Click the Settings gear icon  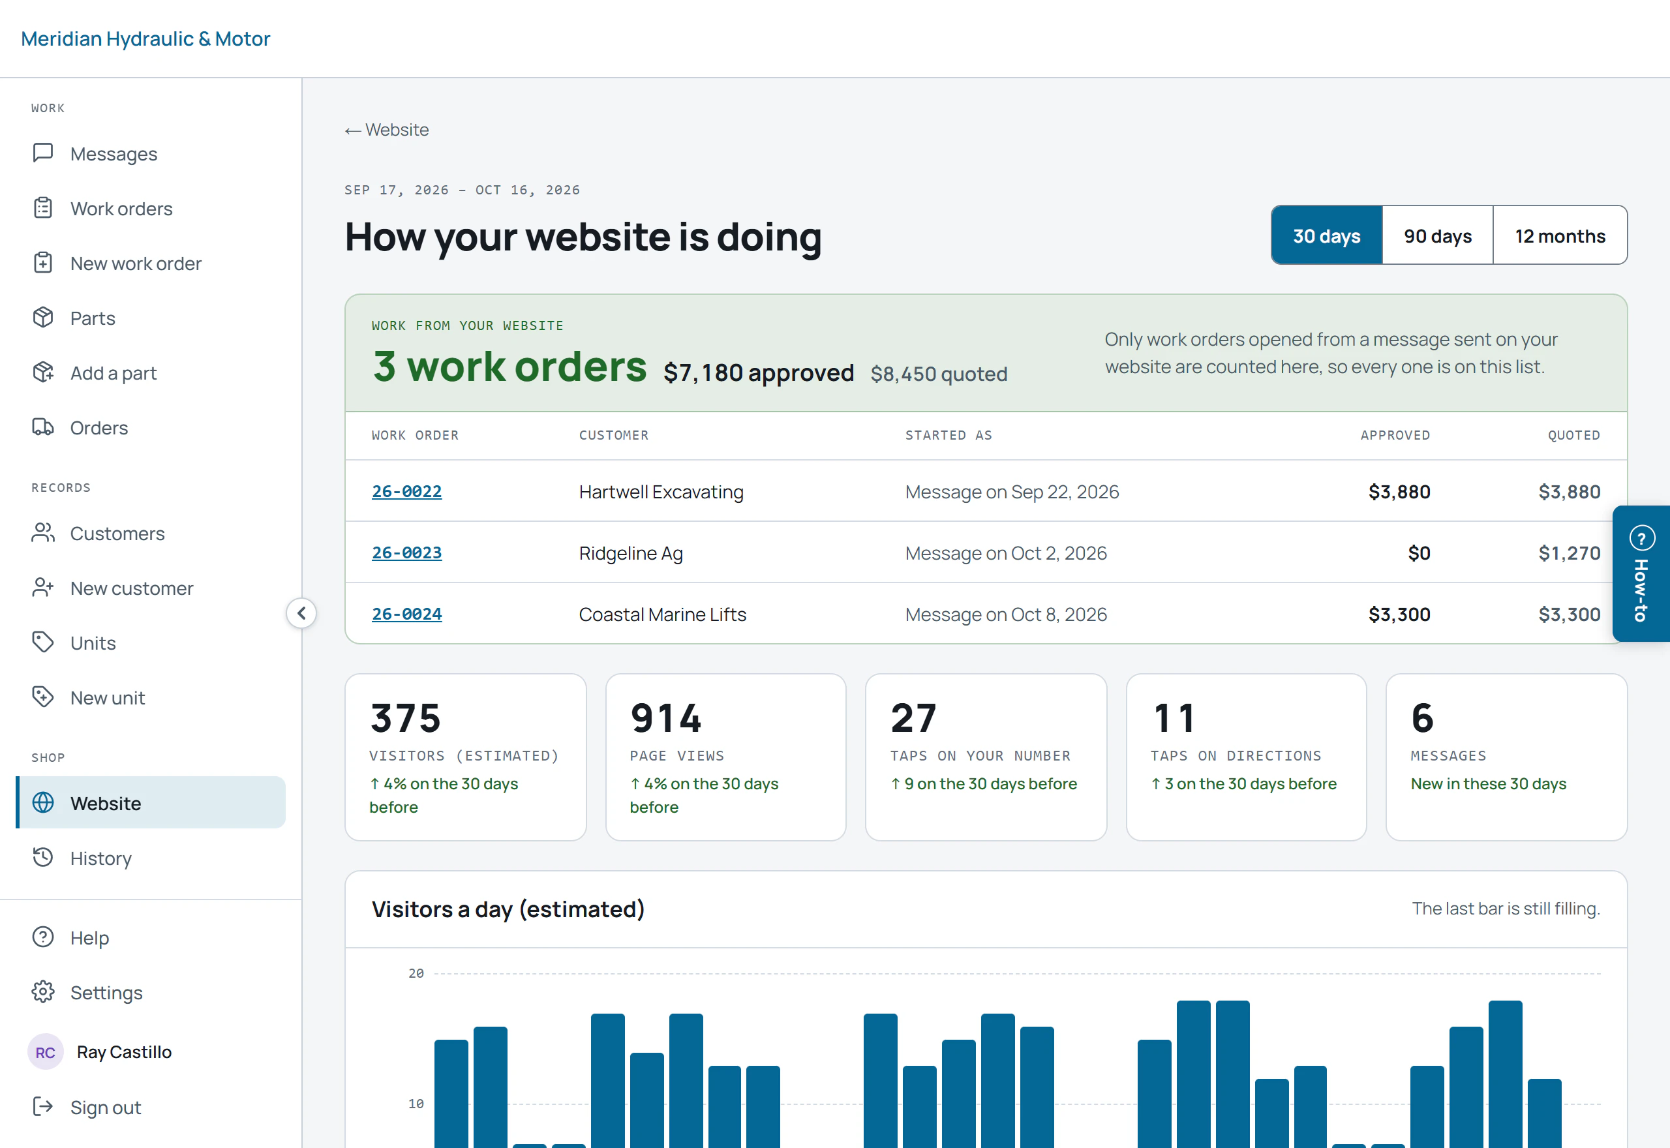click(43, 992)
